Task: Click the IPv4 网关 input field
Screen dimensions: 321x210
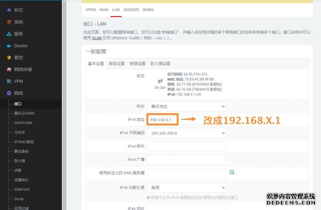Action: 187,146
